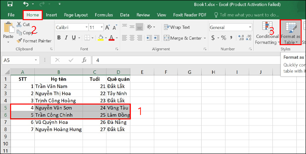Image resolution: width=306 pixels, height=154 pixels.
Task: Click the Decrease Decimal icon
Action: tap(249, 38)
